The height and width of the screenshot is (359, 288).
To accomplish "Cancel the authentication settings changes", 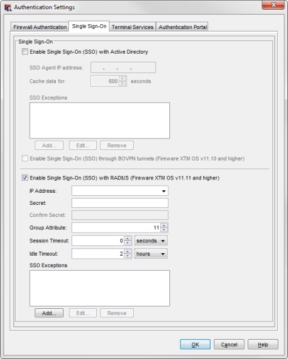I will [x=229, y=344].
